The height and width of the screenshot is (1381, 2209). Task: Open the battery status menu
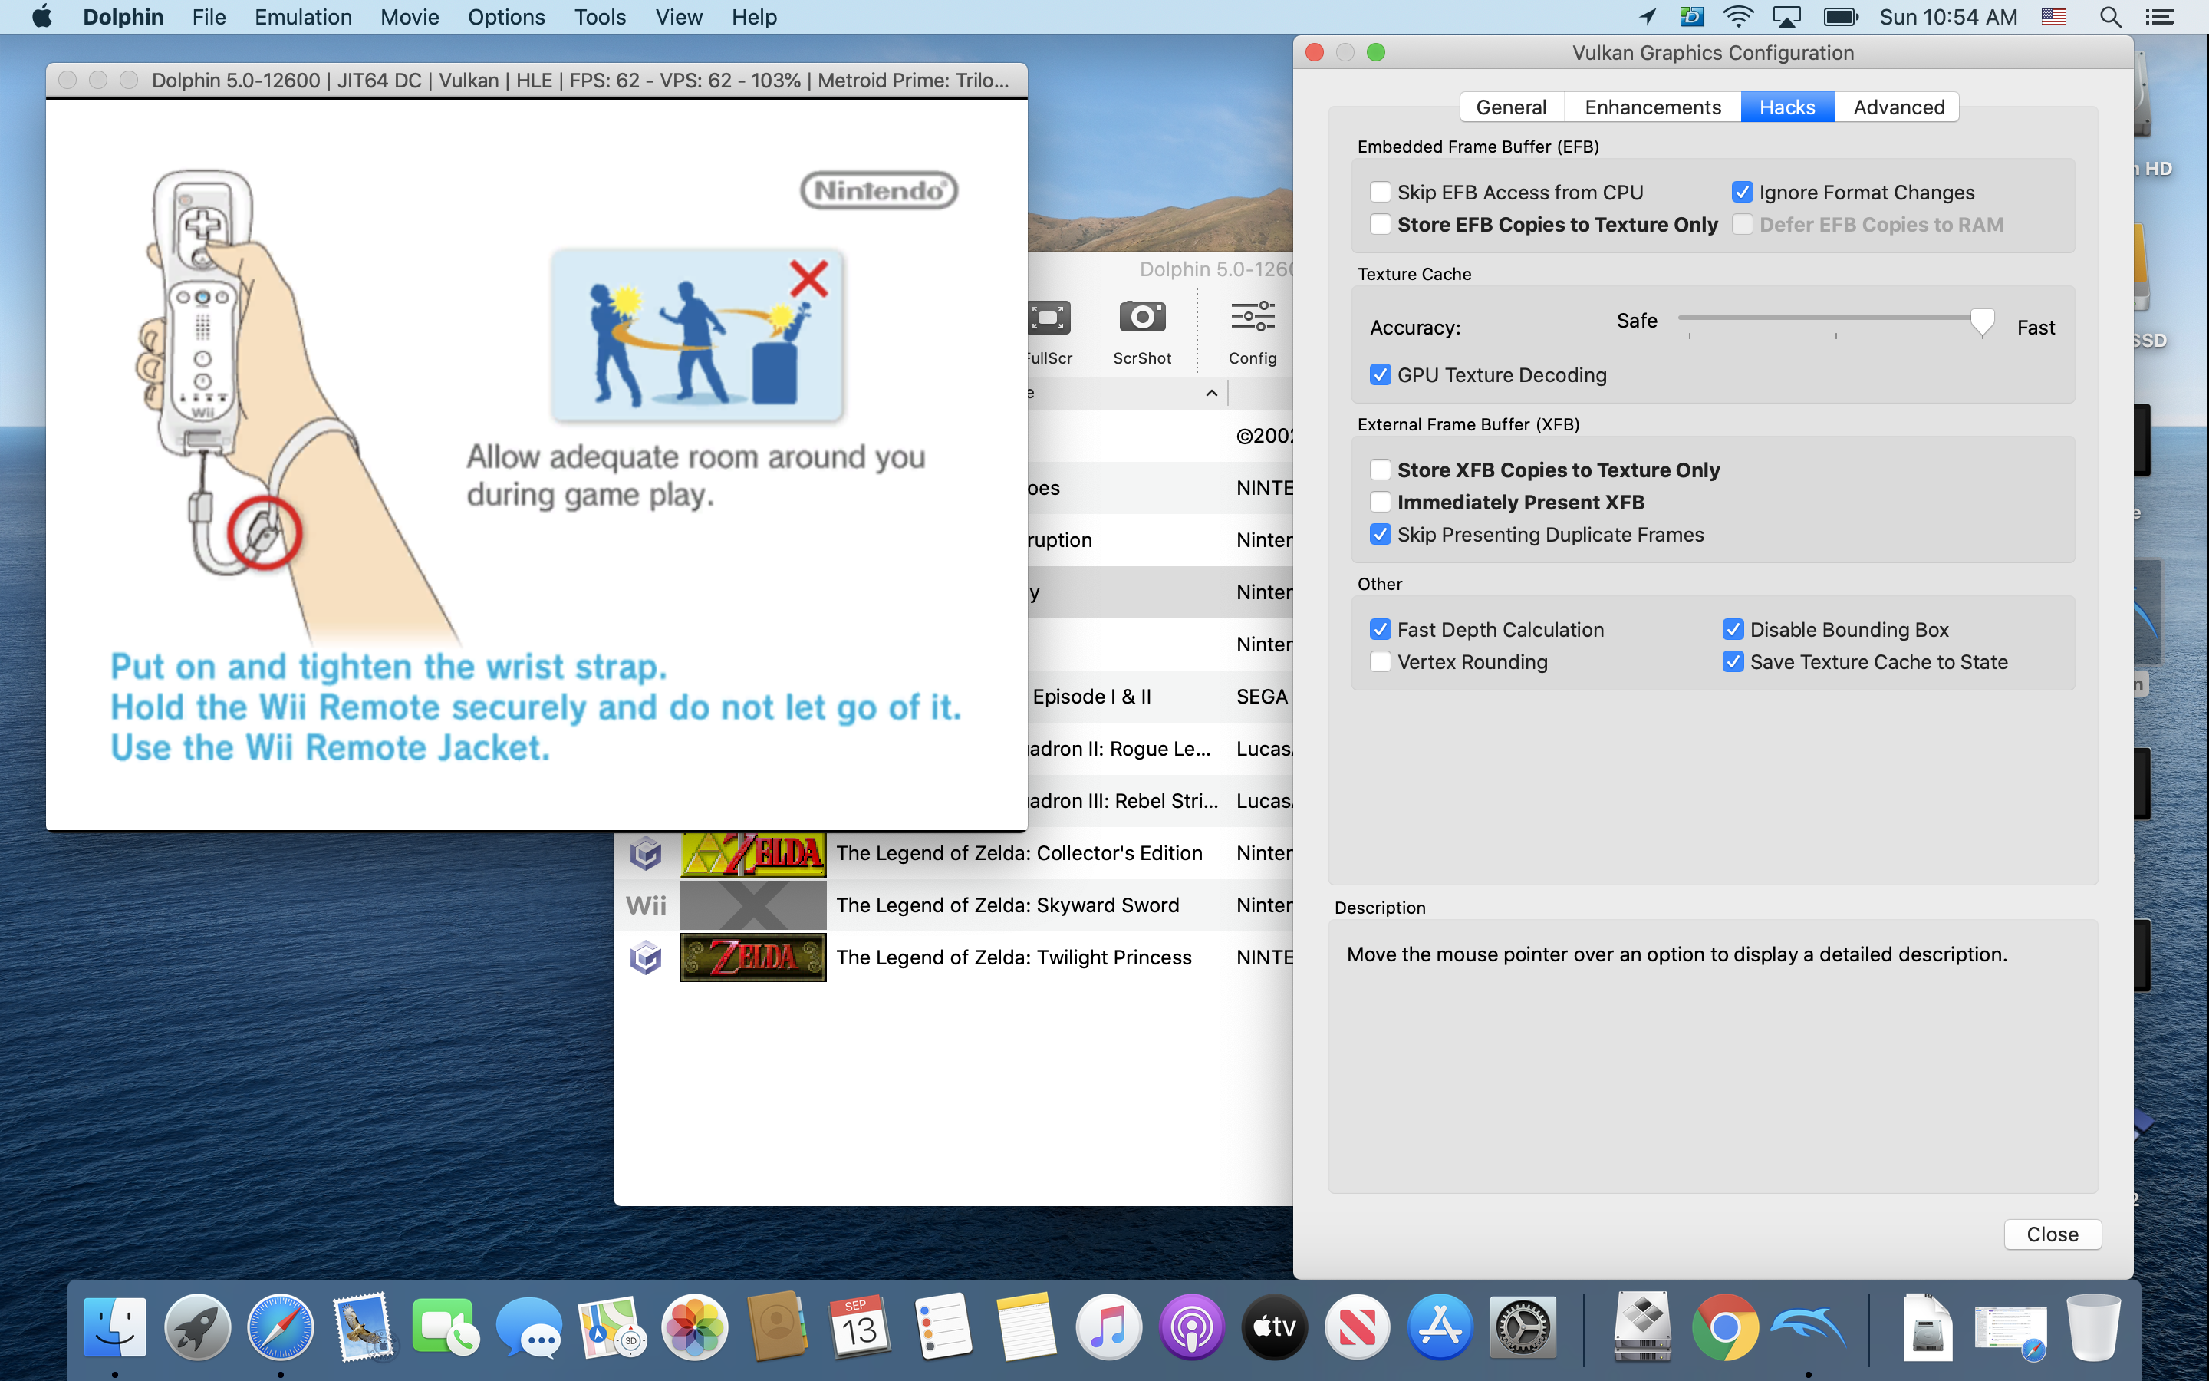click(1839, 16)
